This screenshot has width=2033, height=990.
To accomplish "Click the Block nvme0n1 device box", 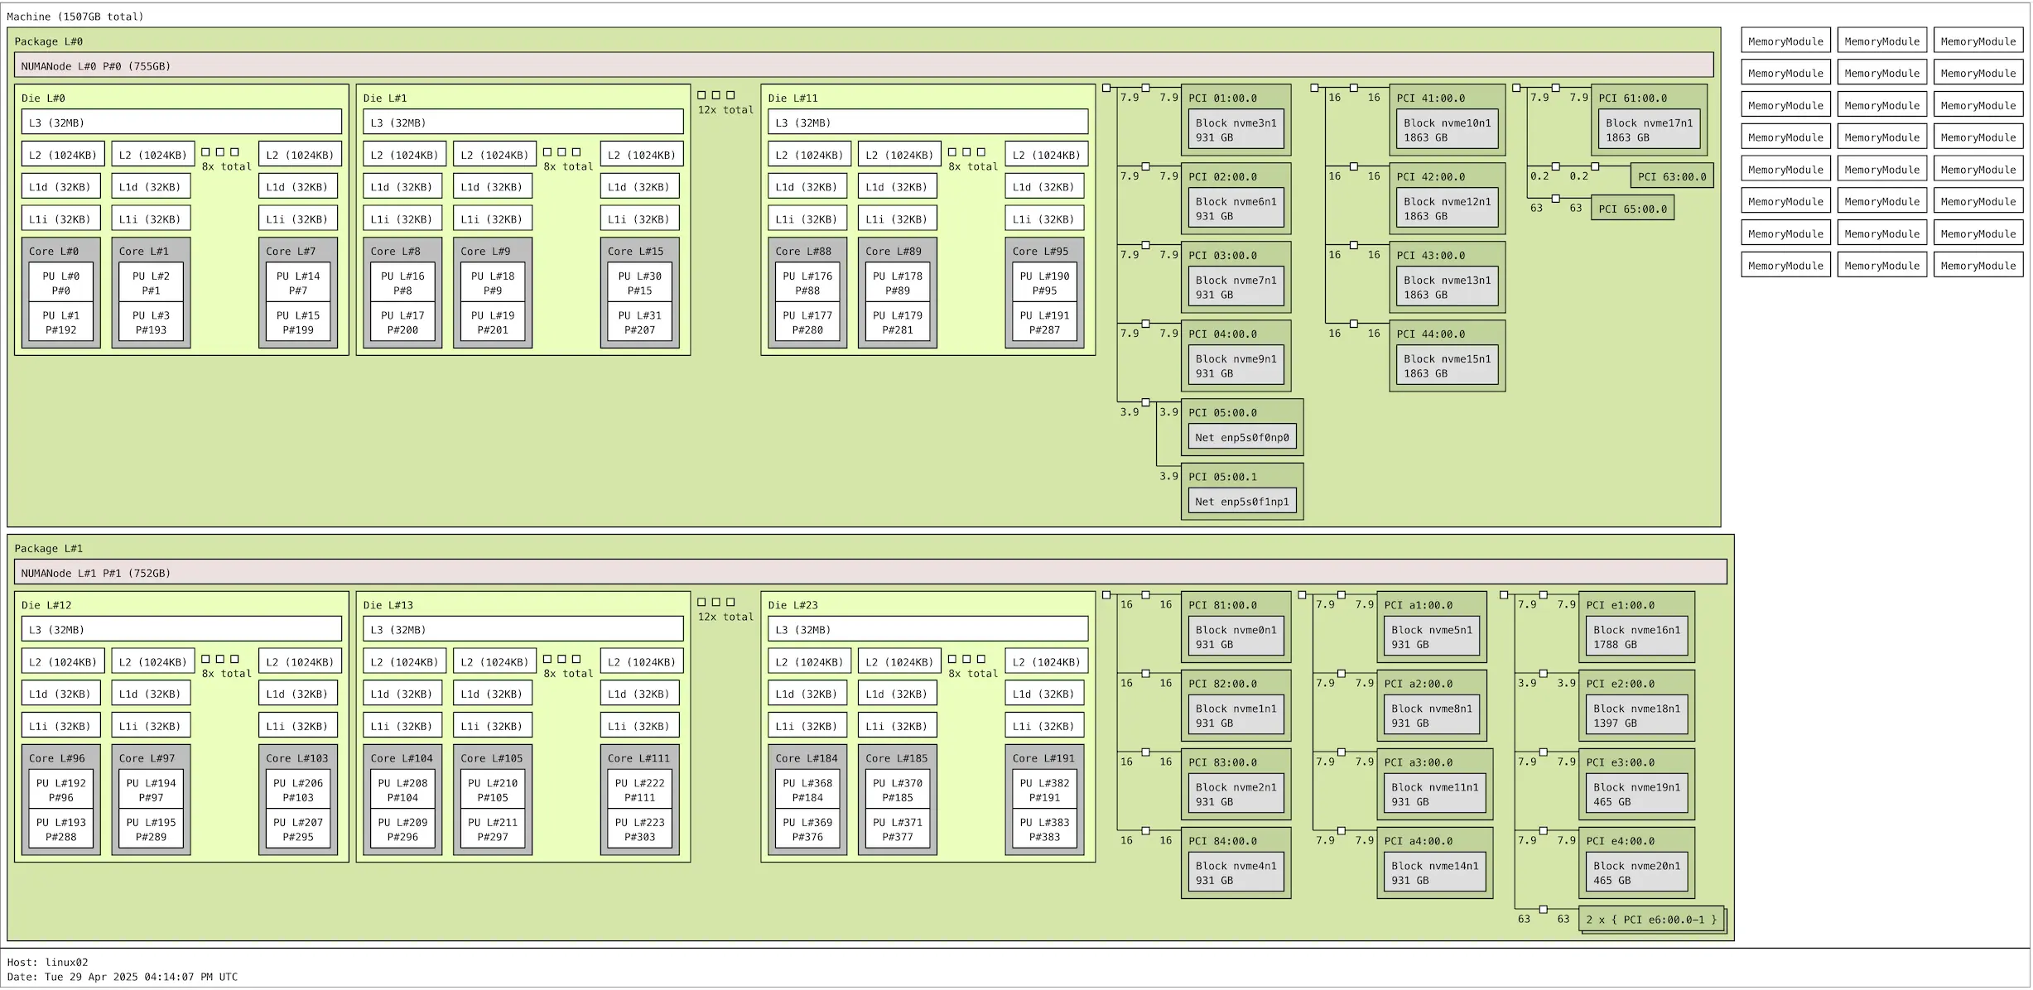I will pos(1236,637).
